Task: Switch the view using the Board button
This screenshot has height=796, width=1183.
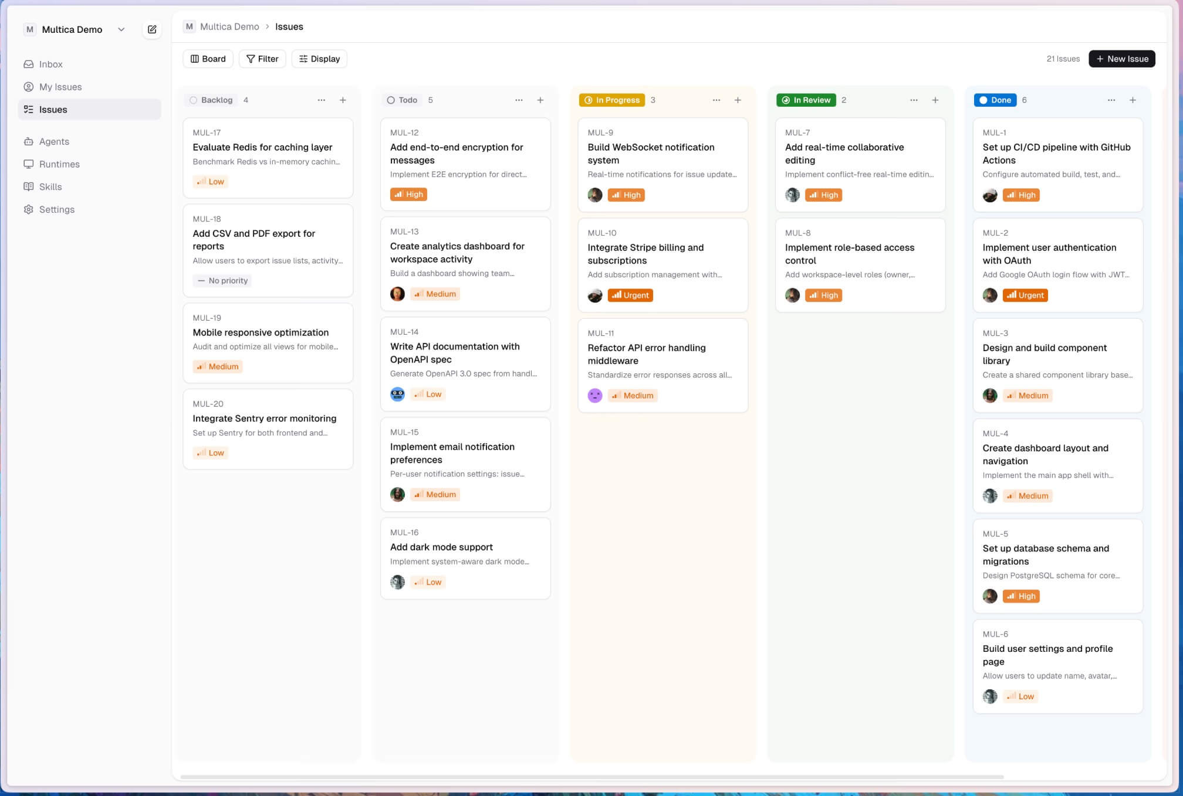Action: [208, 59]
